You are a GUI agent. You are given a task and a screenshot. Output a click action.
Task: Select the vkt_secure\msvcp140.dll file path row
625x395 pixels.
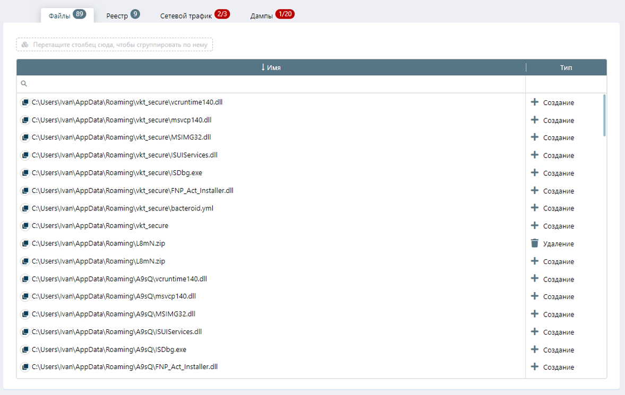[121, 120]
